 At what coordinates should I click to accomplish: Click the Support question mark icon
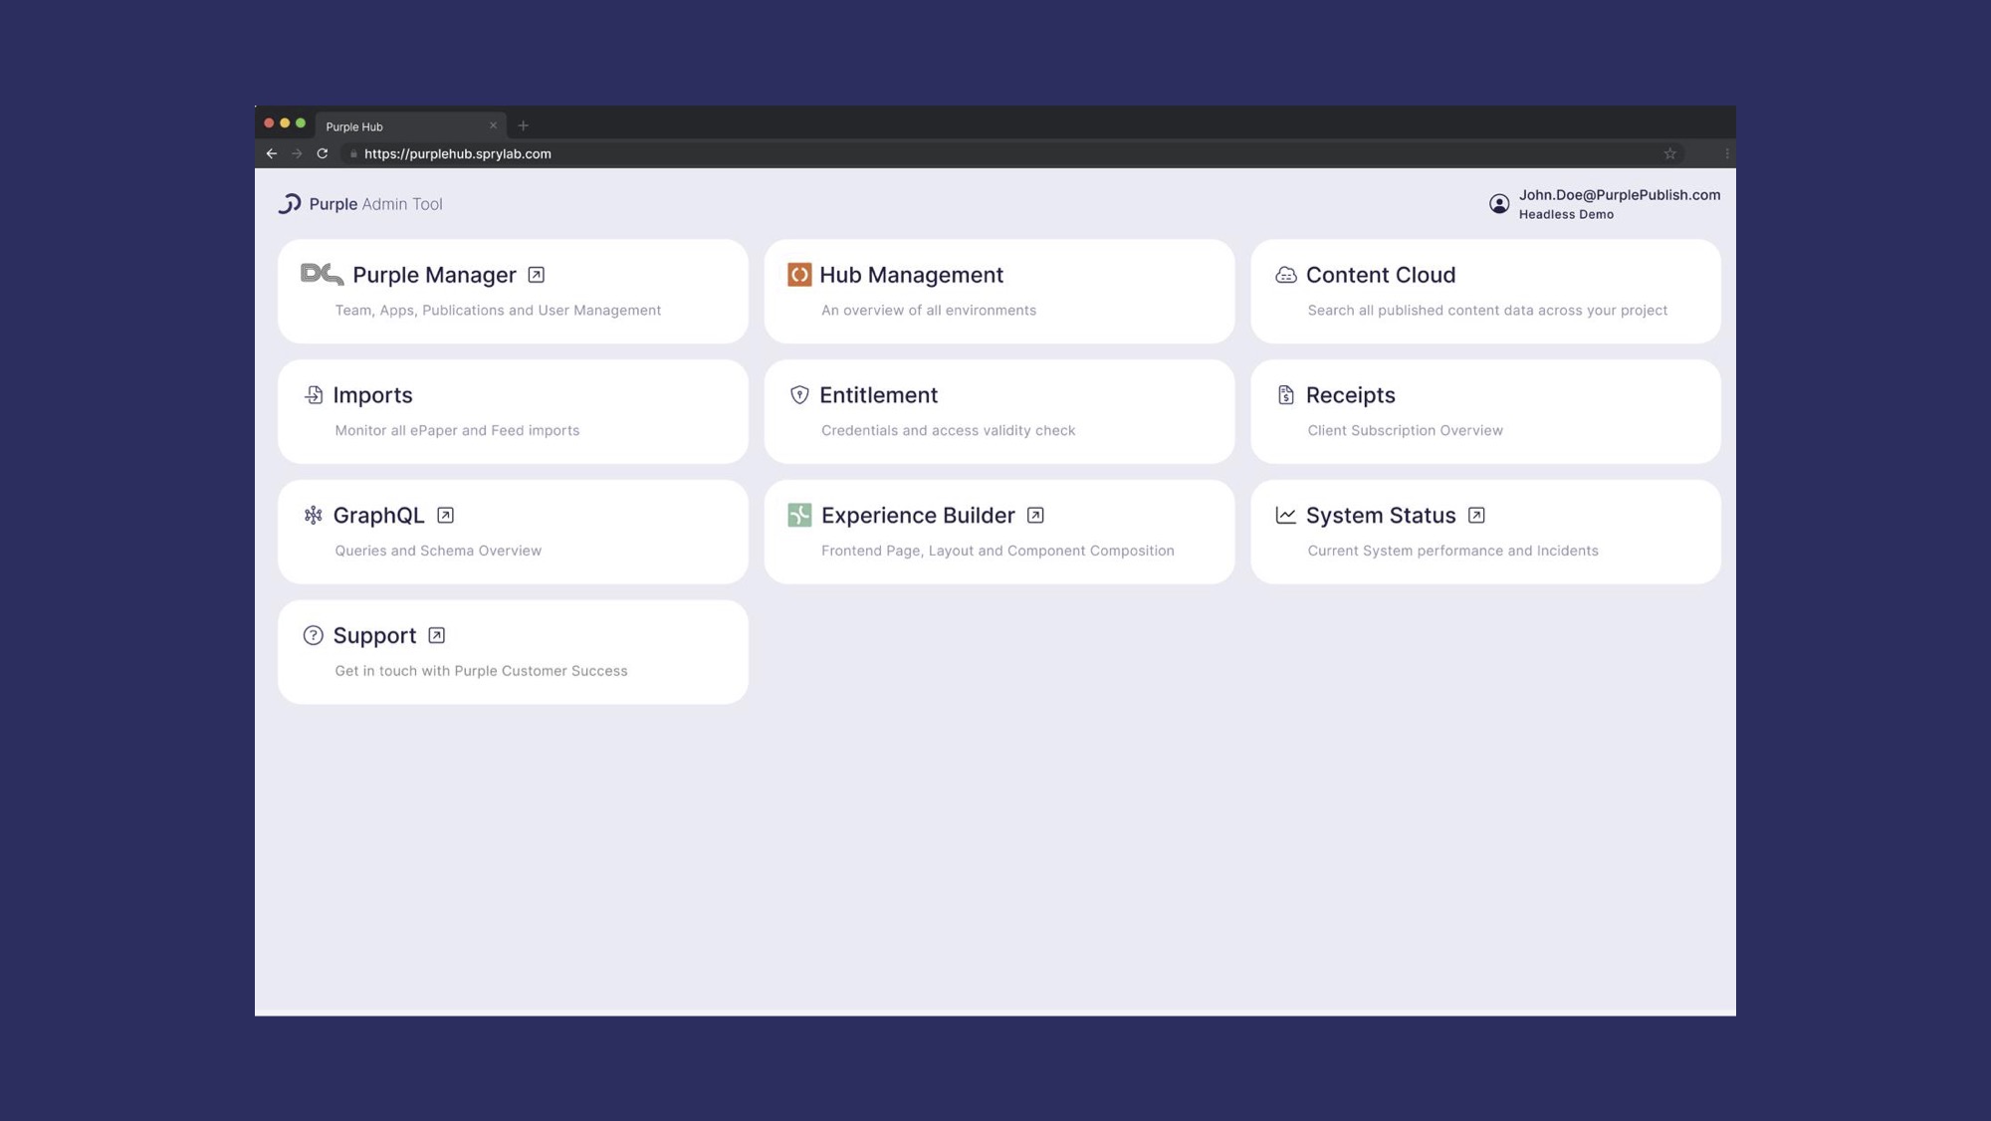click(x=314, y=635)
